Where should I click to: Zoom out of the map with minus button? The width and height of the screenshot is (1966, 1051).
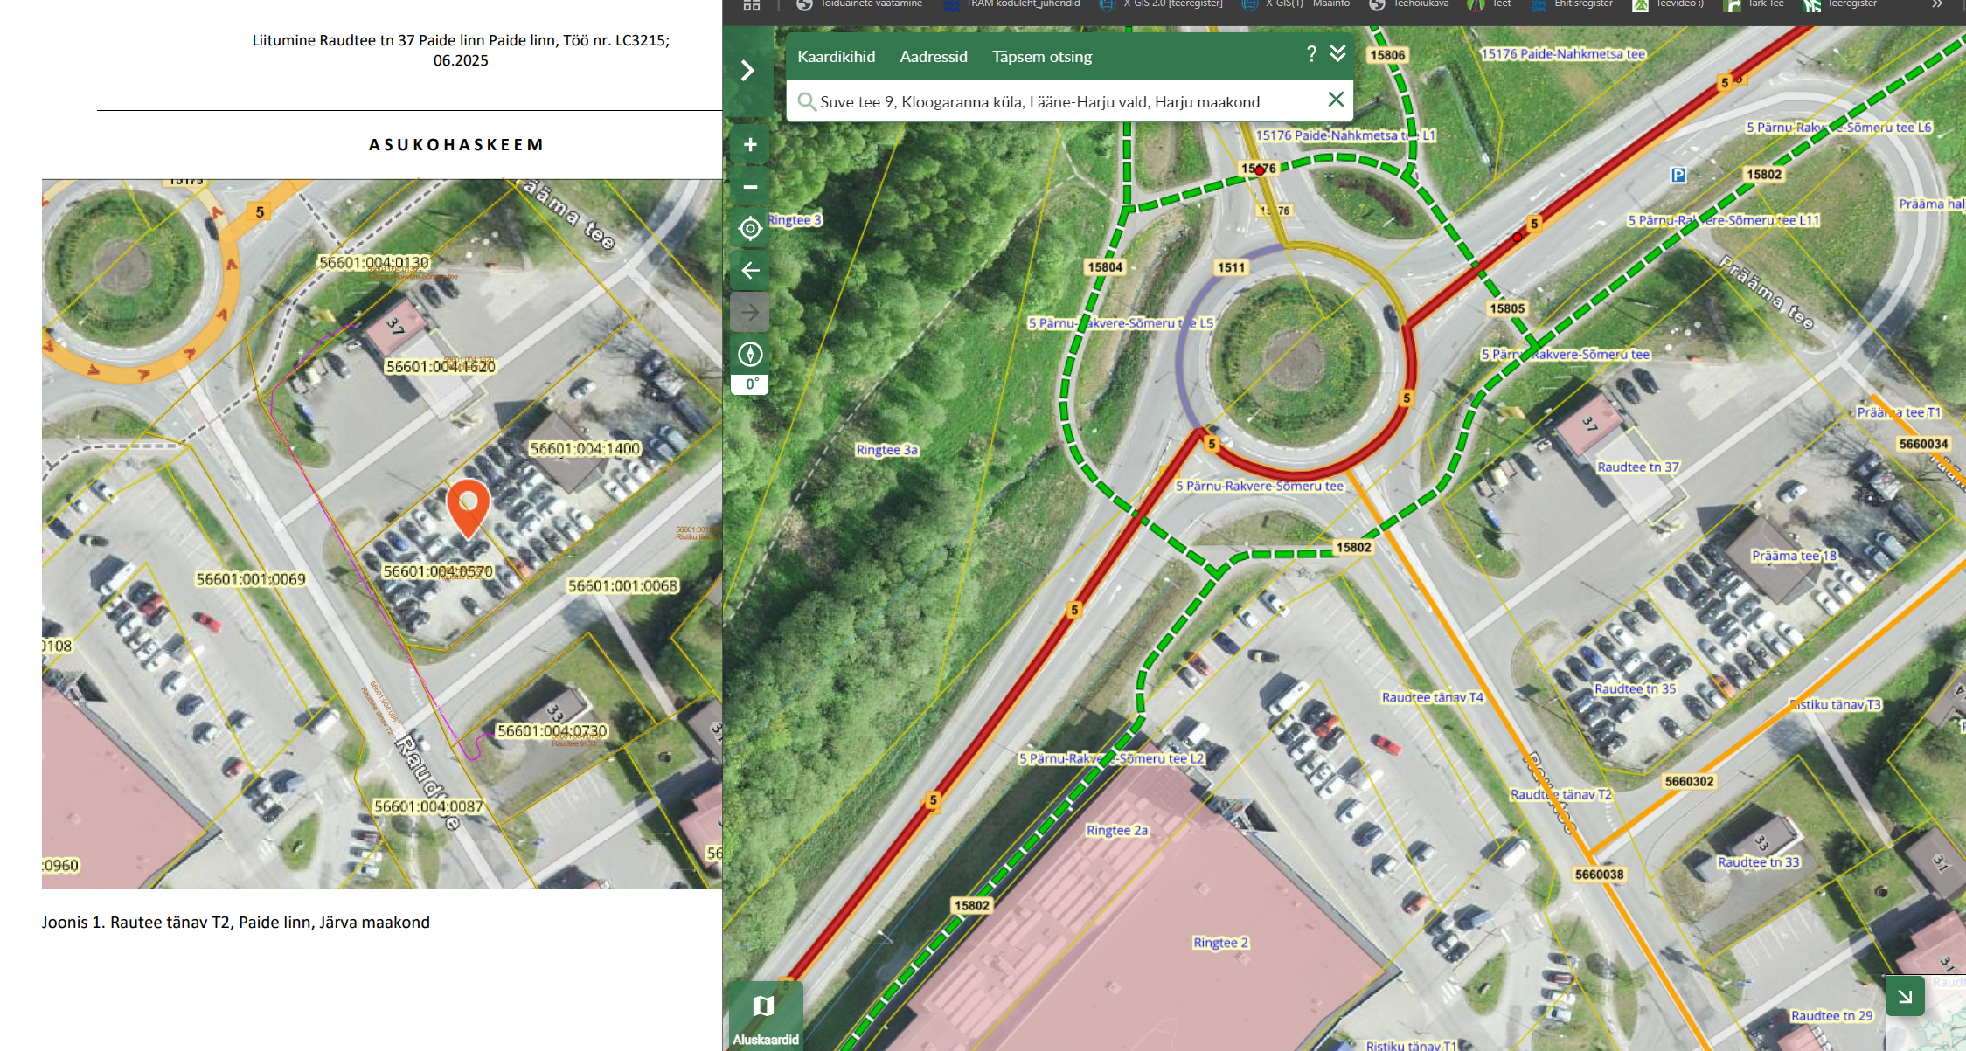tap(750, 187)
